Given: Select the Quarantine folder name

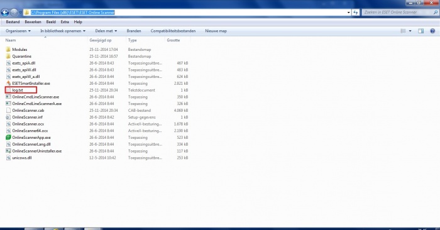Looking at the screenshot, I should click(x=22, y=56).
